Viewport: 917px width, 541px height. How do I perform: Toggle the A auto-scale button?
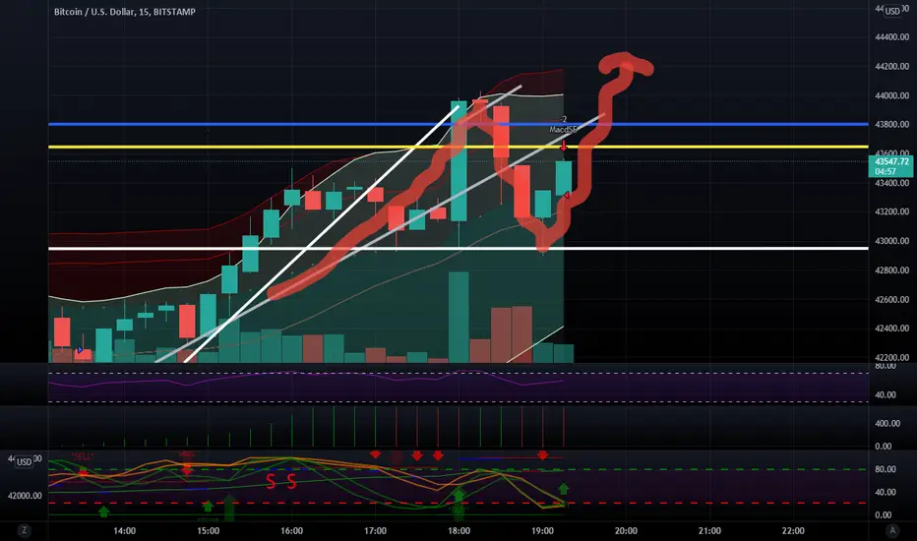point(891,530)
